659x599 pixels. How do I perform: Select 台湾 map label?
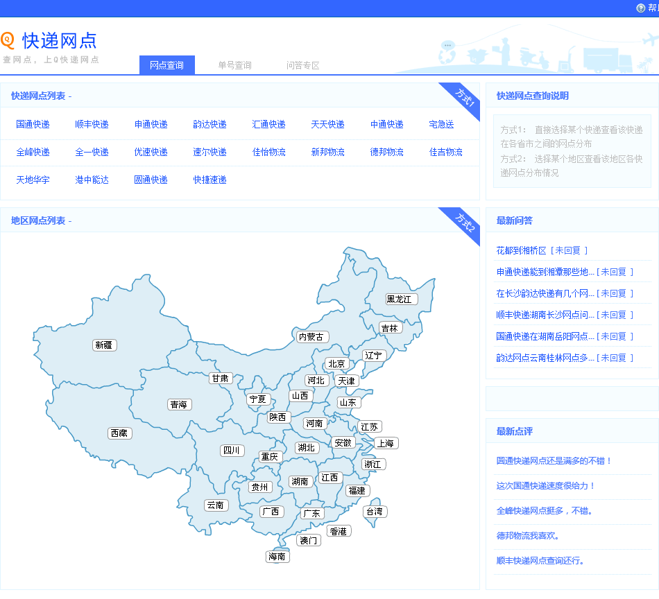pyautogui.click(x=375, y=511)
